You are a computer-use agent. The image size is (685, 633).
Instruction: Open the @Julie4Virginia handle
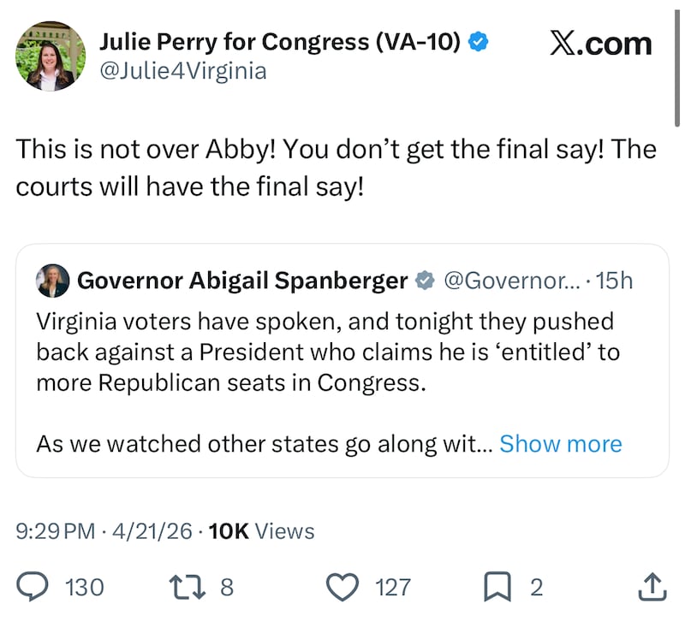[x=183, y=70]
